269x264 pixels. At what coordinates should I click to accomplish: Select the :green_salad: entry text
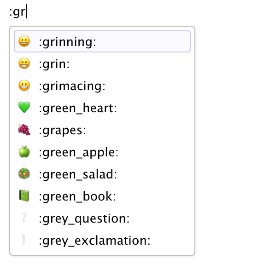coord(78,174)
